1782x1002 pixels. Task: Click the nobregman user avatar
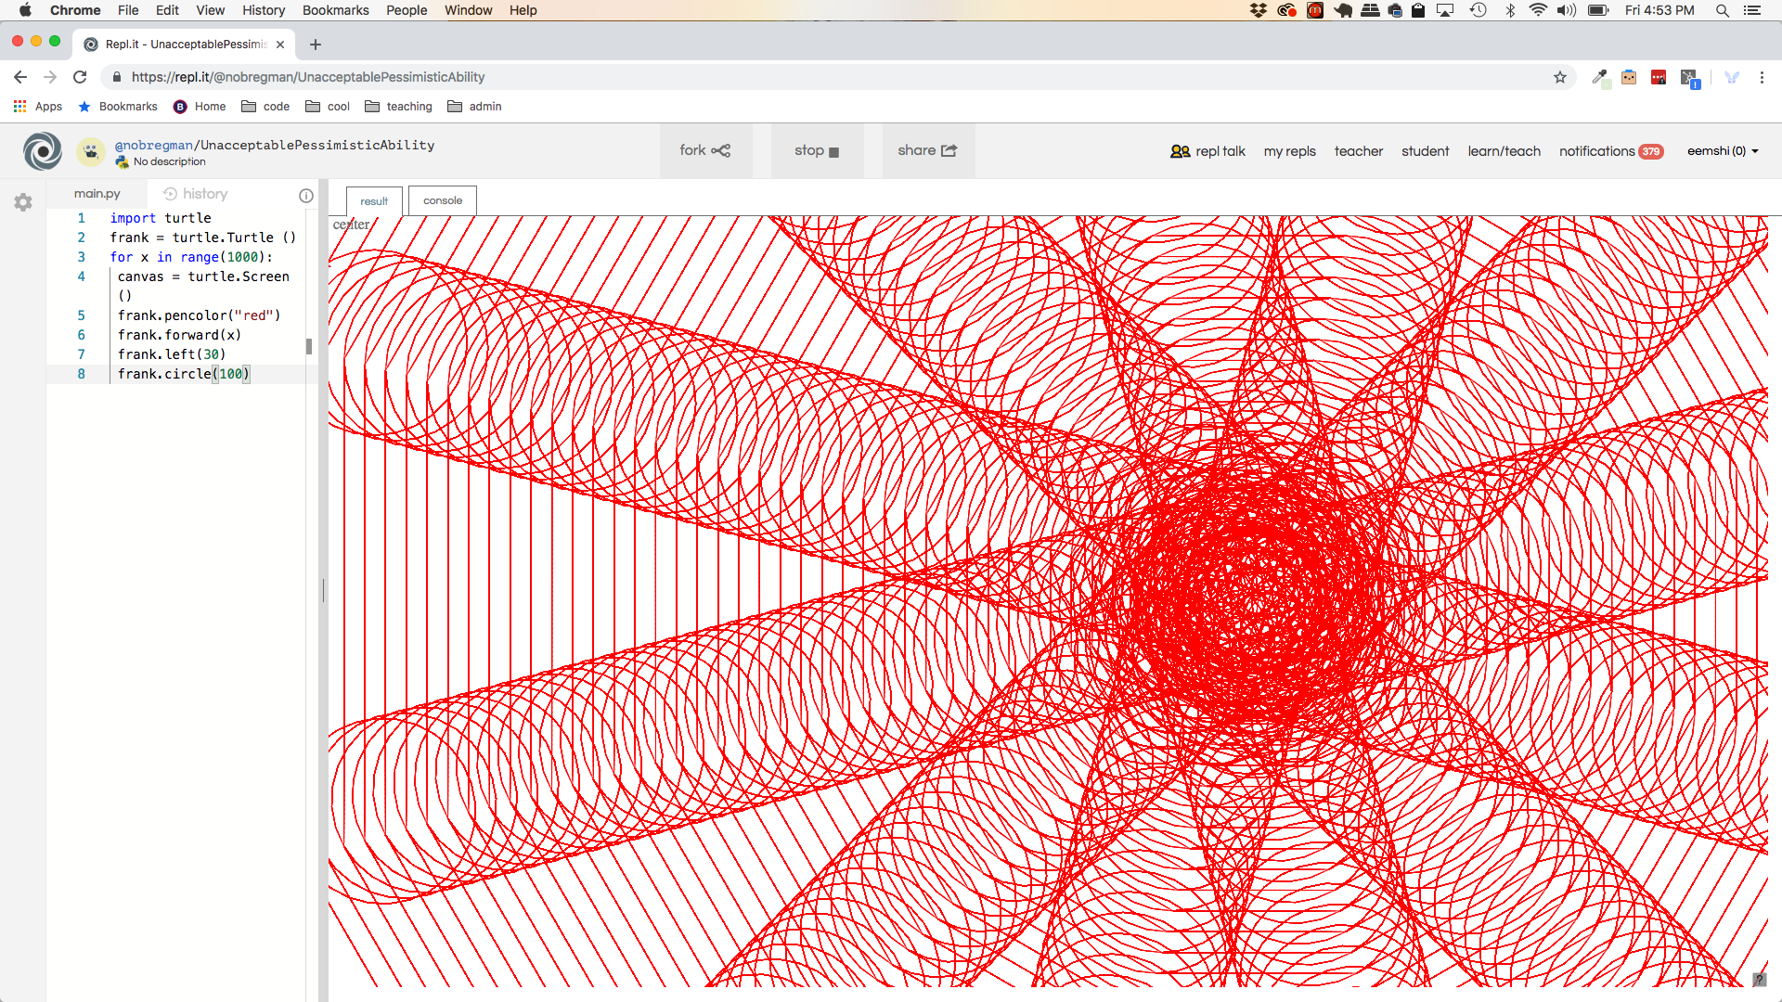point(90,151)
